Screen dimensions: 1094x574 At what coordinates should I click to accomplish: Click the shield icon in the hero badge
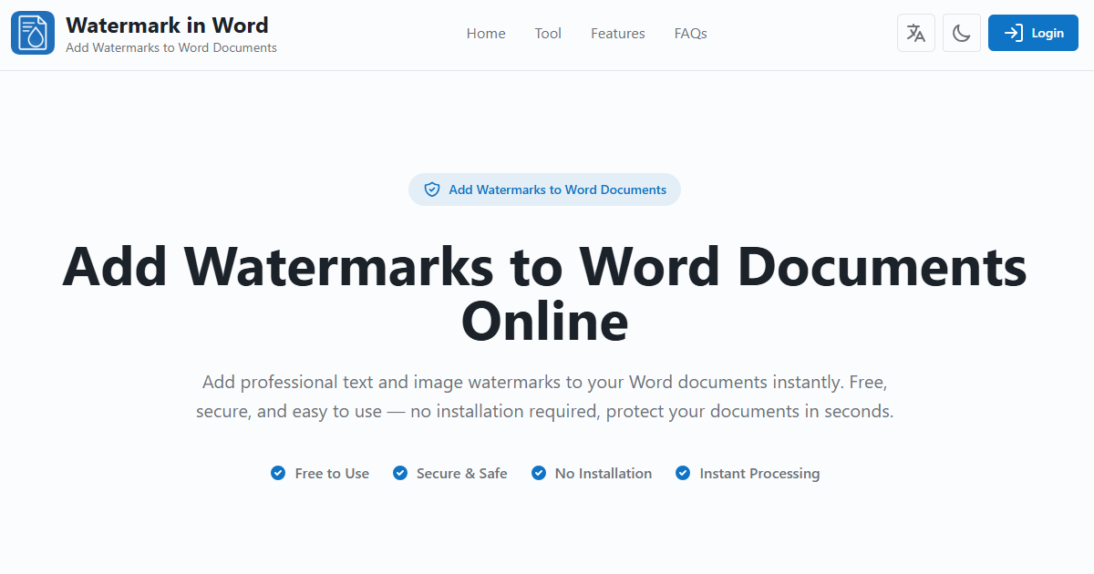point(431,190)
